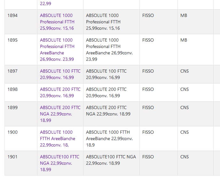The image size is (220, 182).
Task: Select ID cell 1901
Action: 12,157
